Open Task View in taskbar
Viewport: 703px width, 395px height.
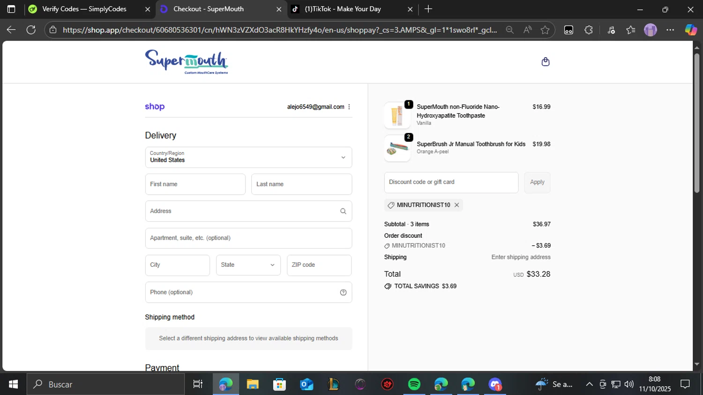pos(198,384)
